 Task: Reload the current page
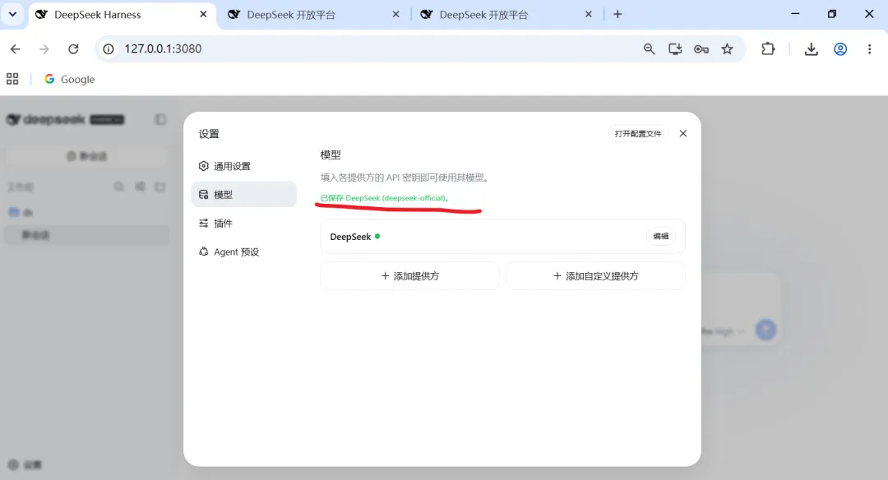73,48
